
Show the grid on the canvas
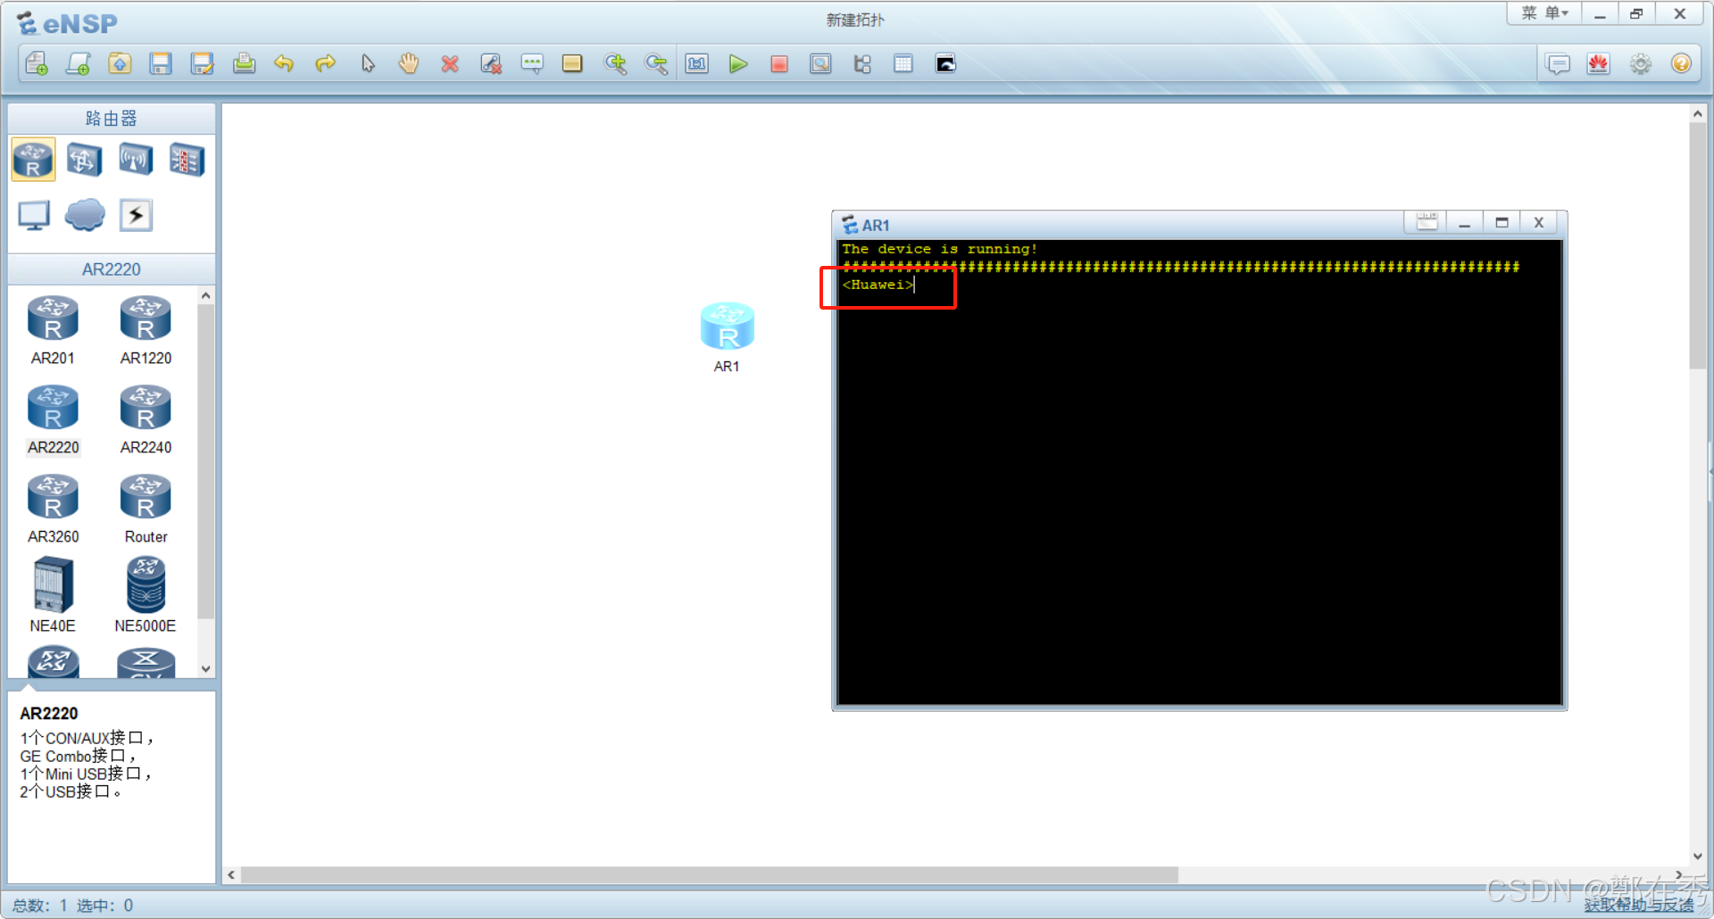click(x=903, y=64)
